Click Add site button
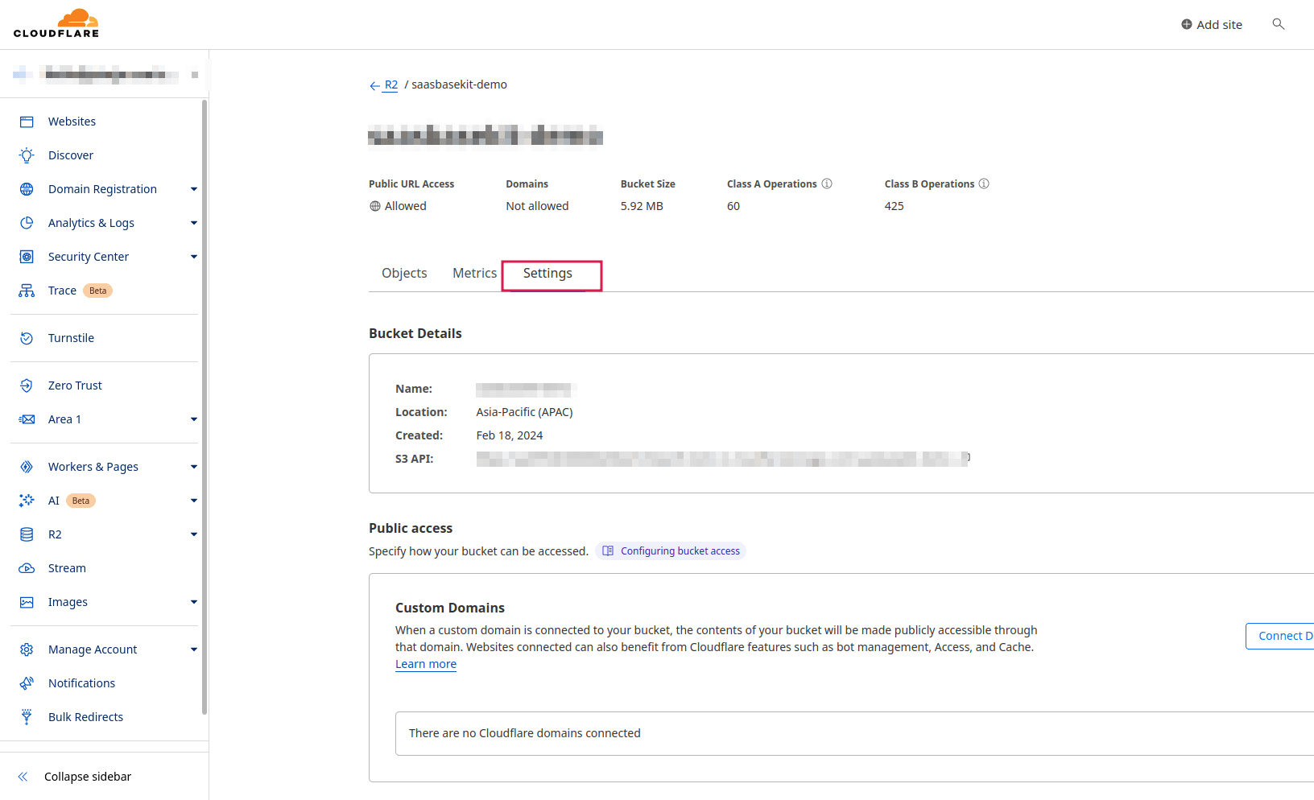1314x800 pixels. tap(1212, 25)
